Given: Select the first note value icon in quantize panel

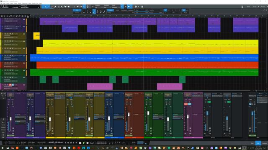Looking at the screenshot, I should coord(84,12).
